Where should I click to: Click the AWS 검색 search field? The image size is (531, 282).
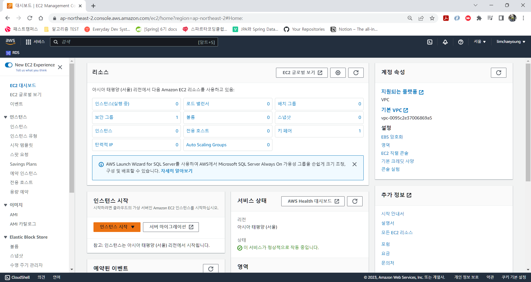coord(134,42)
